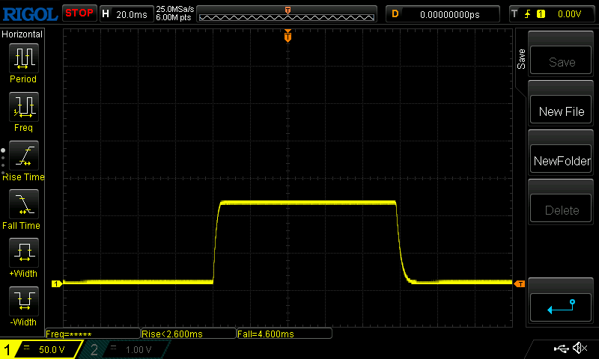Select the +Width measurement icon

click(24, 252)
